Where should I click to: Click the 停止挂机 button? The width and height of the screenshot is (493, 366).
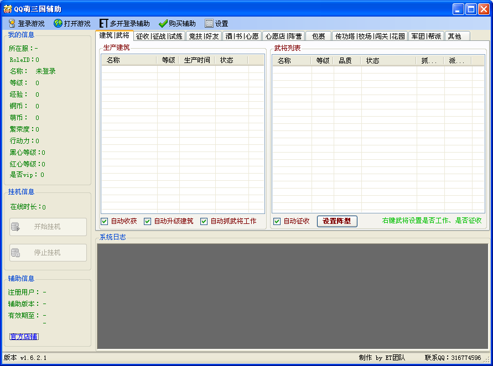coord(48,253)
